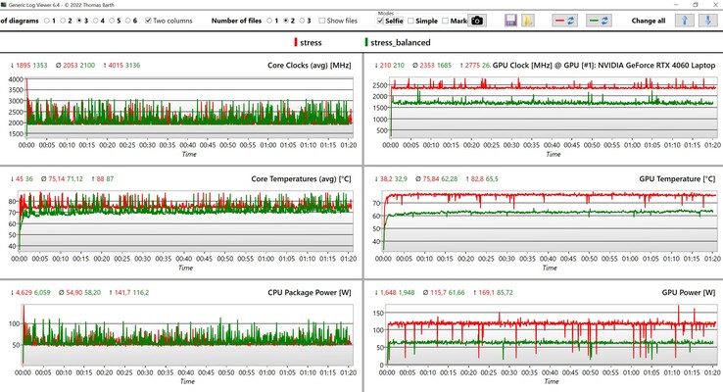Viewport: 723px width, 392px height.
Task: Click the Core Temperatures (avg) title
Action: tap(301, 179)
